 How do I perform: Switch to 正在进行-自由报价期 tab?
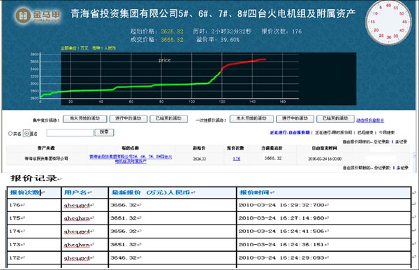tap(290, 132)
